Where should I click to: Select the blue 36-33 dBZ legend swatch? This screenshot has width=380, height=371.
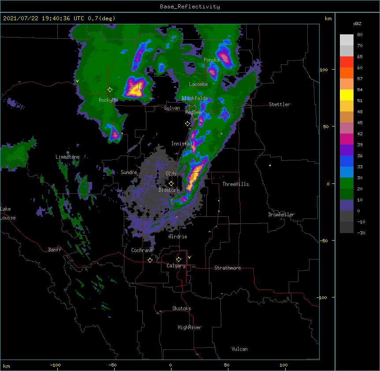[346, 161]
